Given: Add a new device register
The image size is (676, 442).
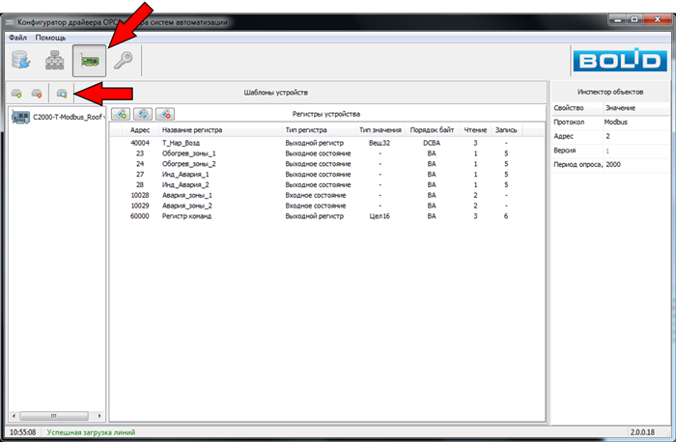Looking at the screenshot, I should click(x=122, y=114).
